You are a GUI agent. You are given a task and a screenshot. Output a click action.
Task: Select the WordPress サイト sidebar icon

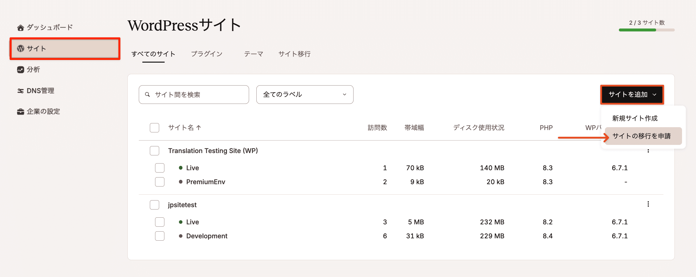(20, 49)
